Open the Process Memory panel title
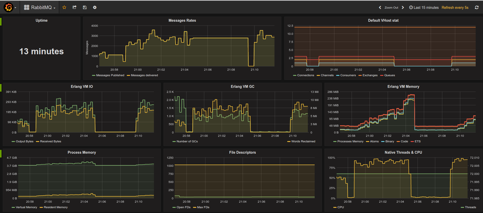The image size is (483, 213). [82, 152]
